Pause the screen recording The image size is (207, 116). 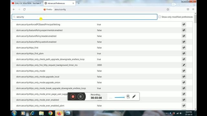pyautogui.click(x=81, y=97)
